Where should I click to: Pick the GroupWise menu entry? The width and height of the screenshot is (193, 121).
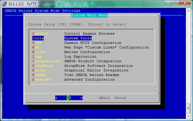tap(43, 66)
